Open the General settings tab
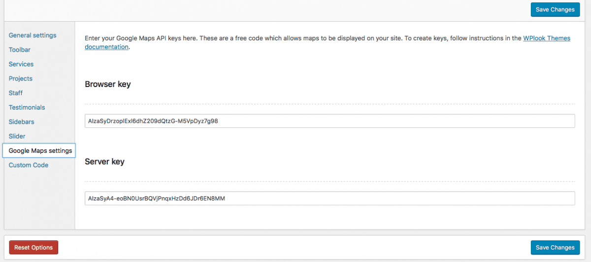 tap(33, 35)
